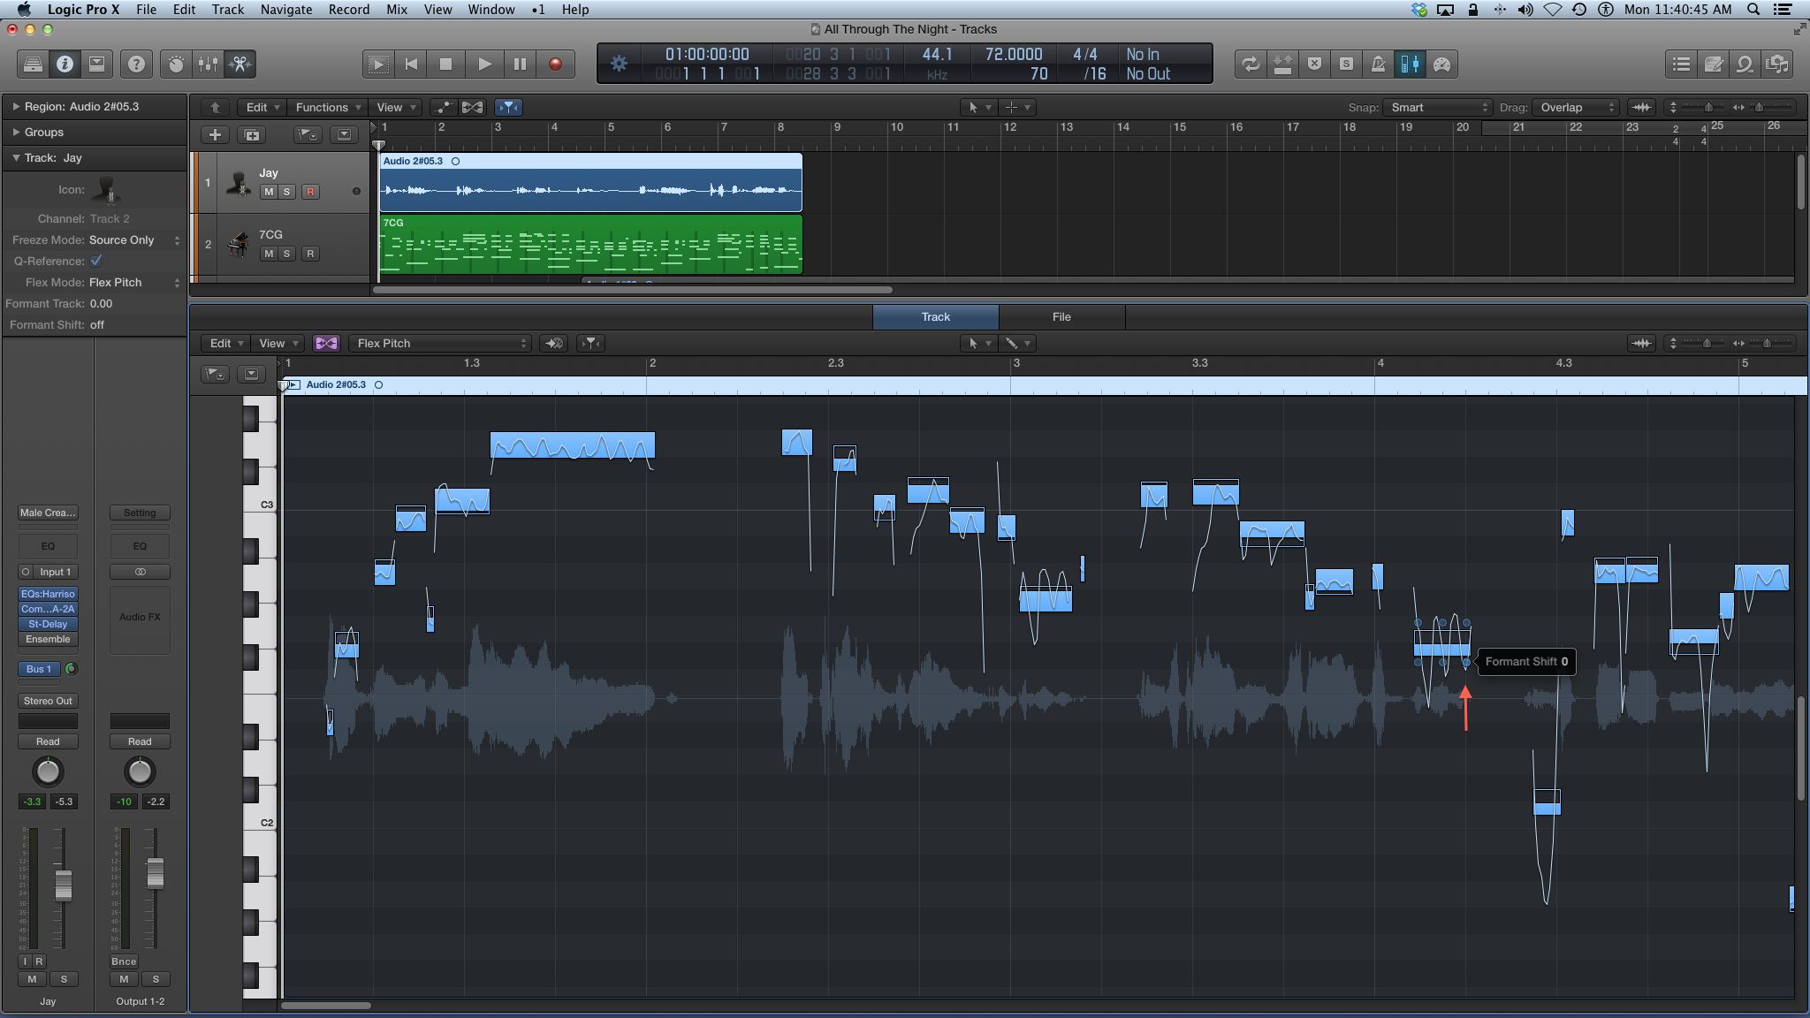Open the Editors scissors button
Screen dimensions: 1810x1018
pos(240,64)
